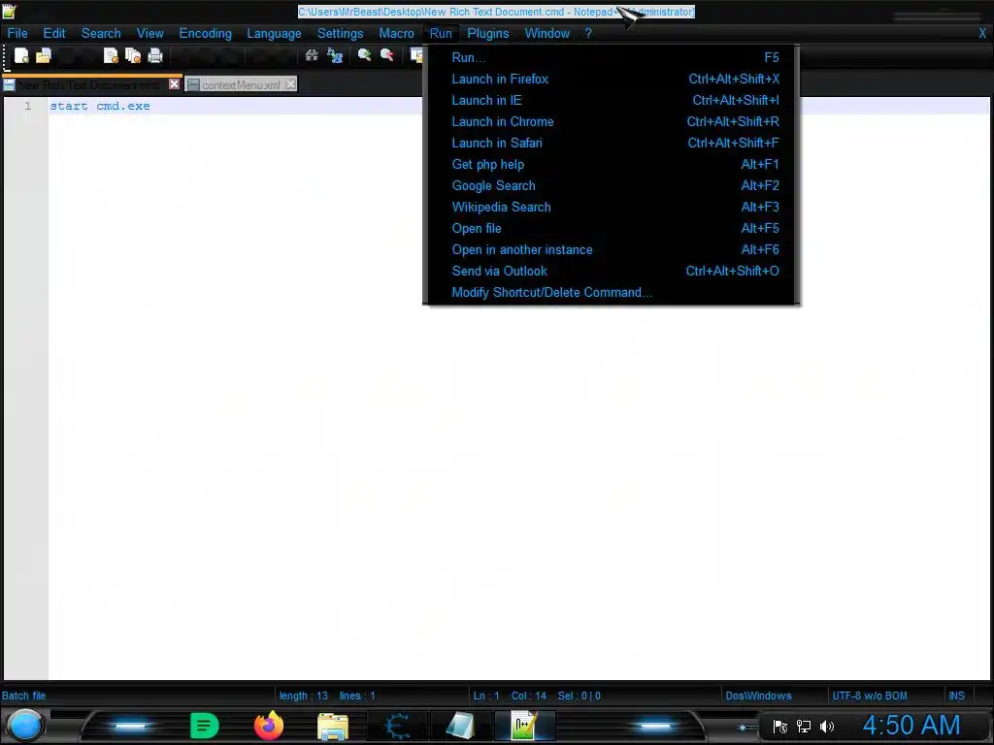994x745 pixels.
Task: Click line 1 text 'start cmd.exe'
Action: (100, 106)
